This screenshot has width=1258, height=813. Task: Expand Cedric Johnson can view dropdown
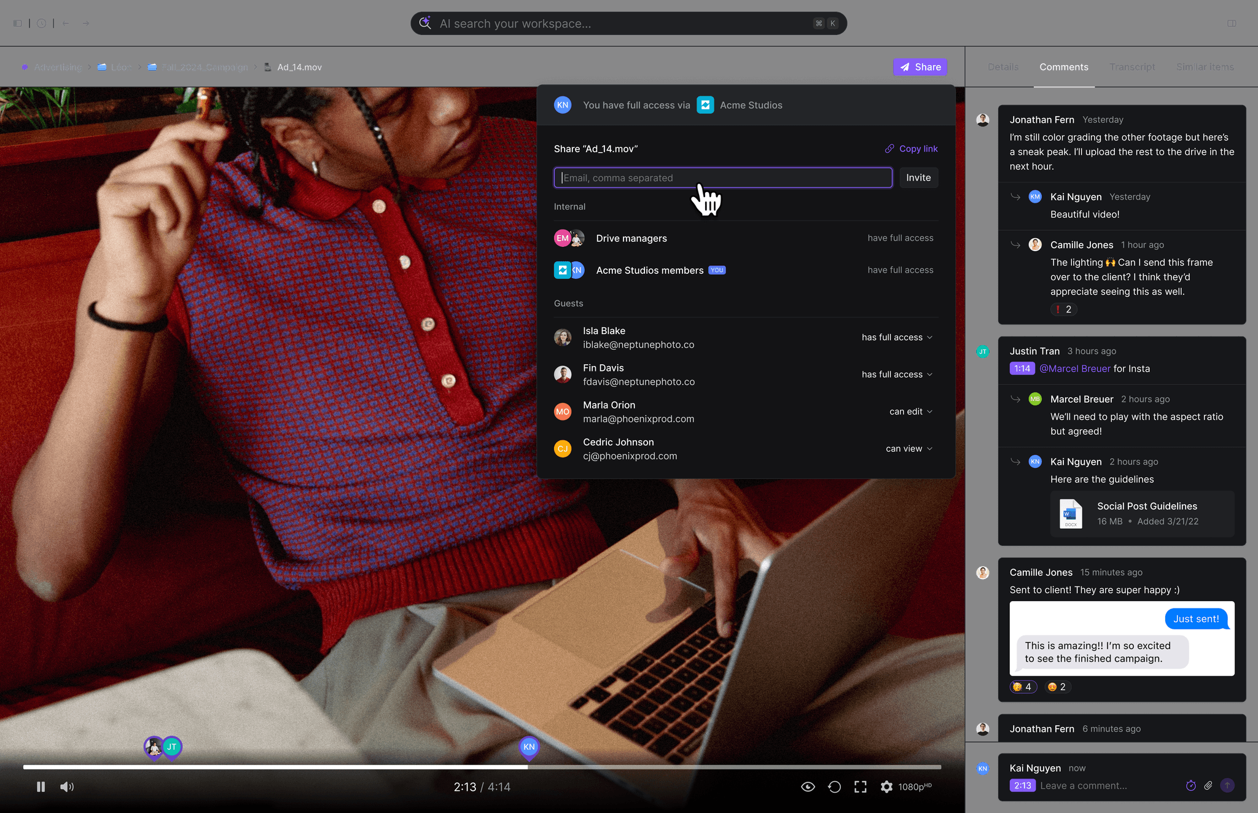click(908, 449)
